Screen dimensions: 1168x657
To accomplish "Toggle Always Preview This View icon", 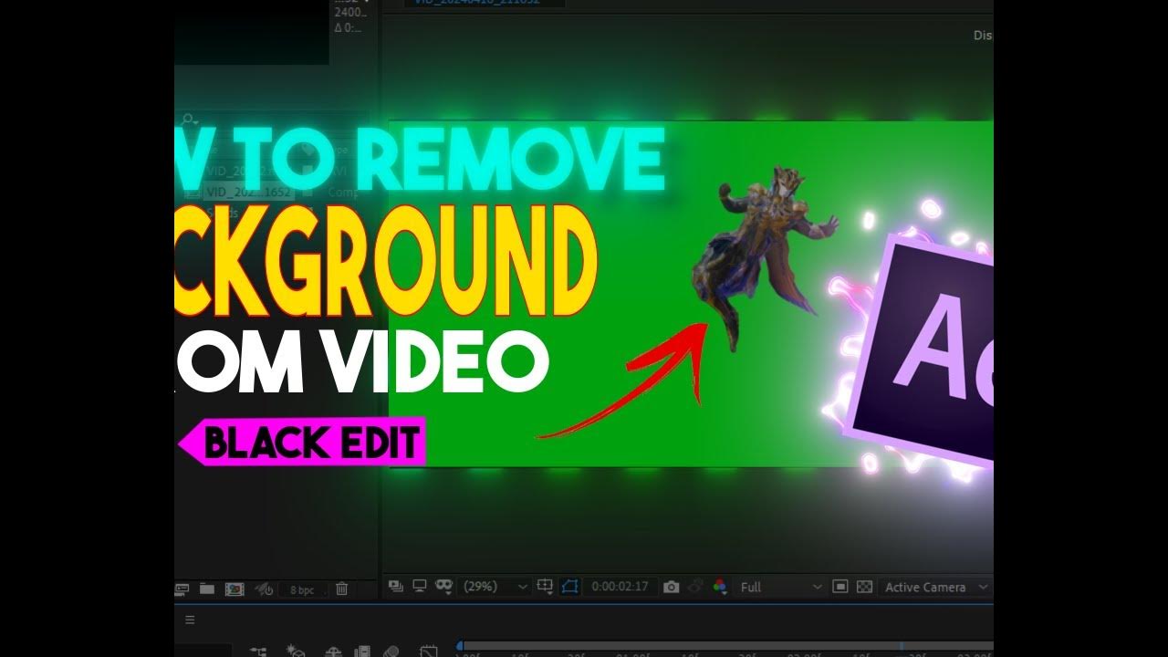I will [x=395, y=586].
